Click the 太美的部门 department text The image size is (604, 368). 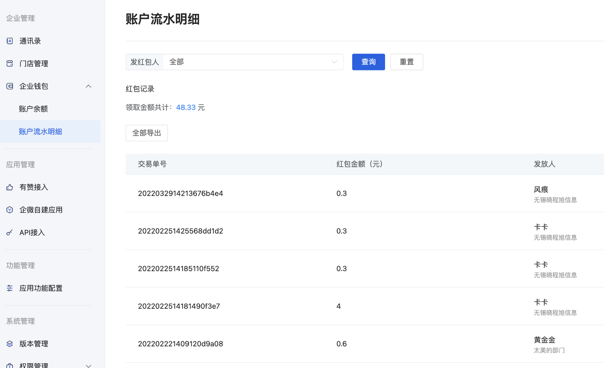pyautogui.click(x=549, y=350)
